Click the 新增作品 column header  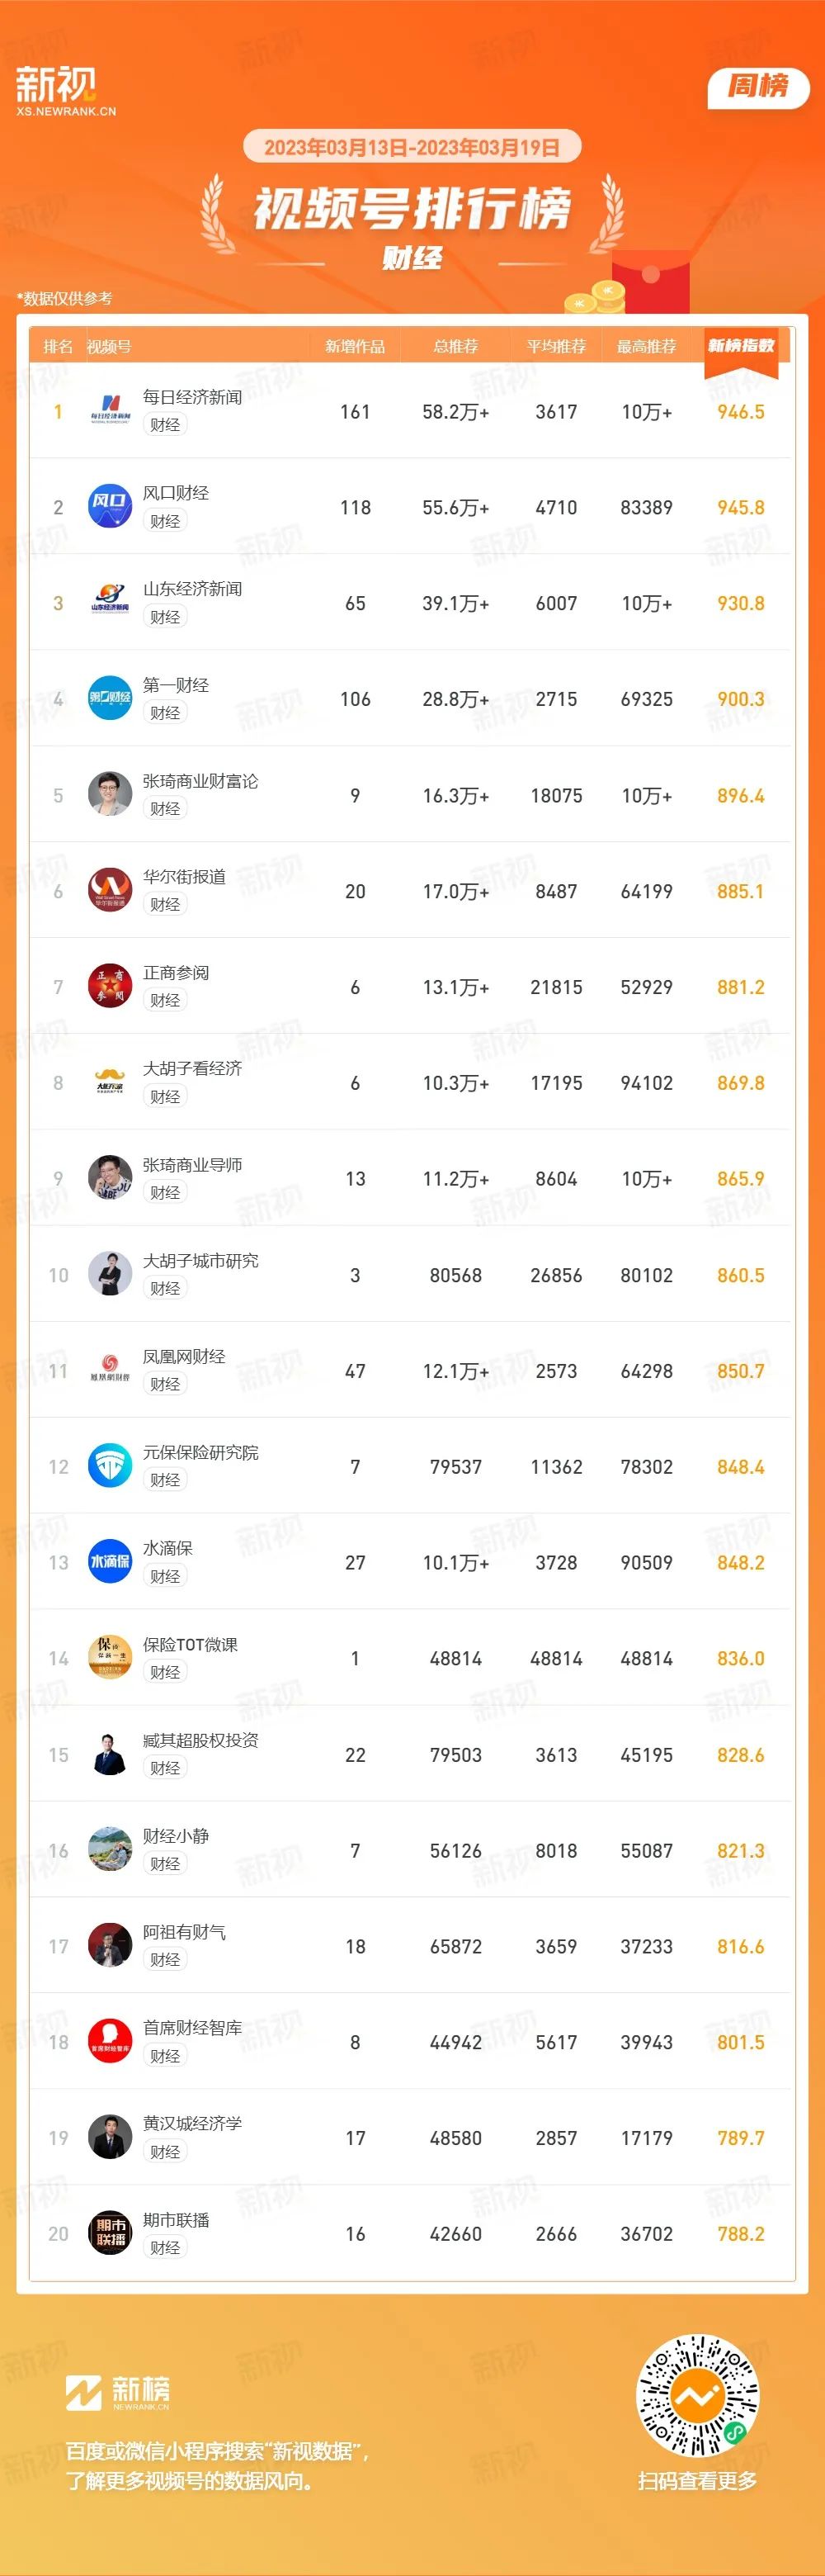pyautogui.click(x=355, y=347)
